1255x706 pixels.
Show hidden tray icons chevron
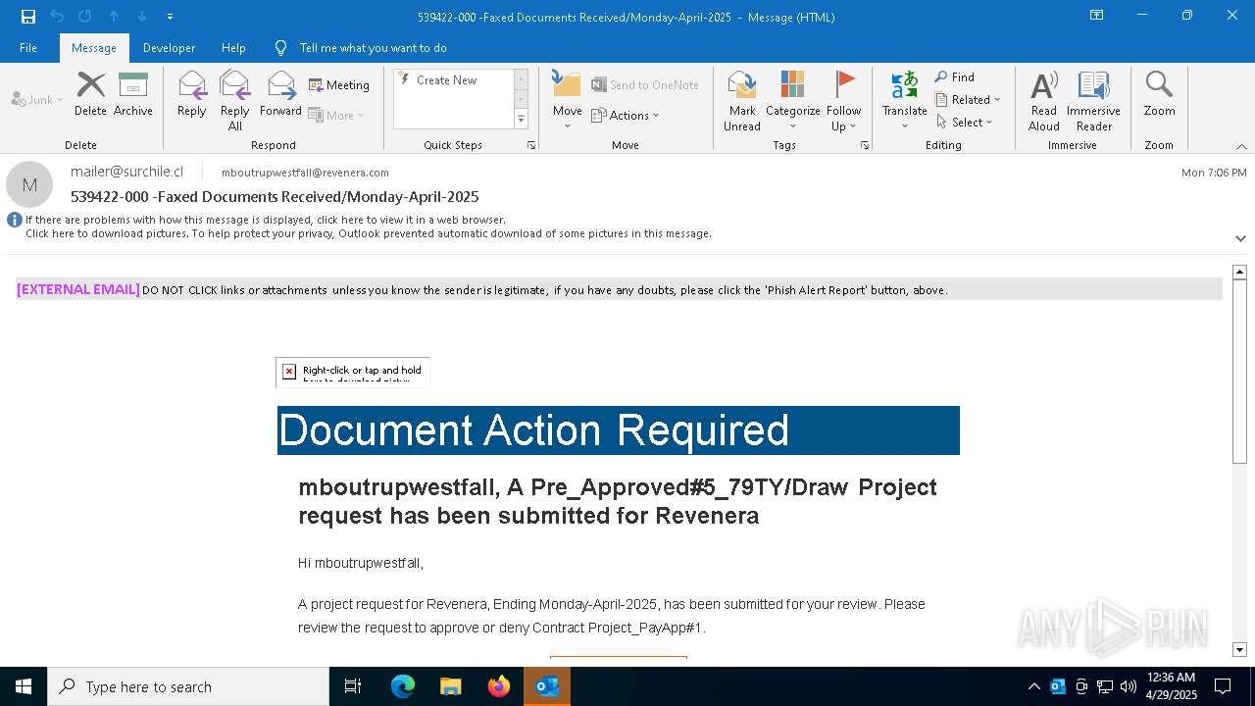point(1033,686)
